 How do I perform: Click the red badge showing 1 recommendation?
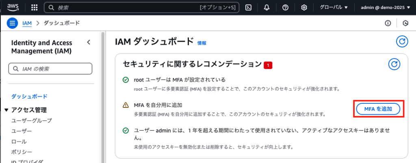(x=268, y=65)
